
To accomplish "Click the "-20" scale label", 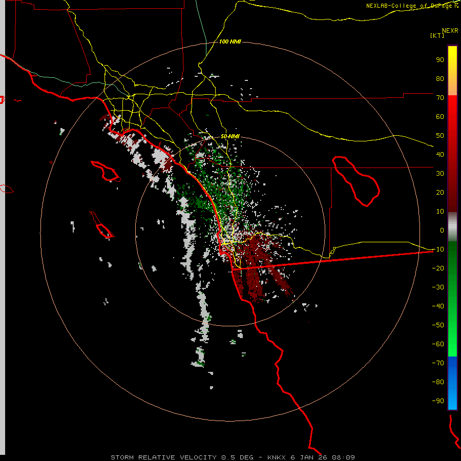I will tap(438, 268).
